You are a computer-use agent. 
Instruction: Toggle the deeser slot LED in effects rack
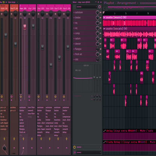[x=100, y=44]
